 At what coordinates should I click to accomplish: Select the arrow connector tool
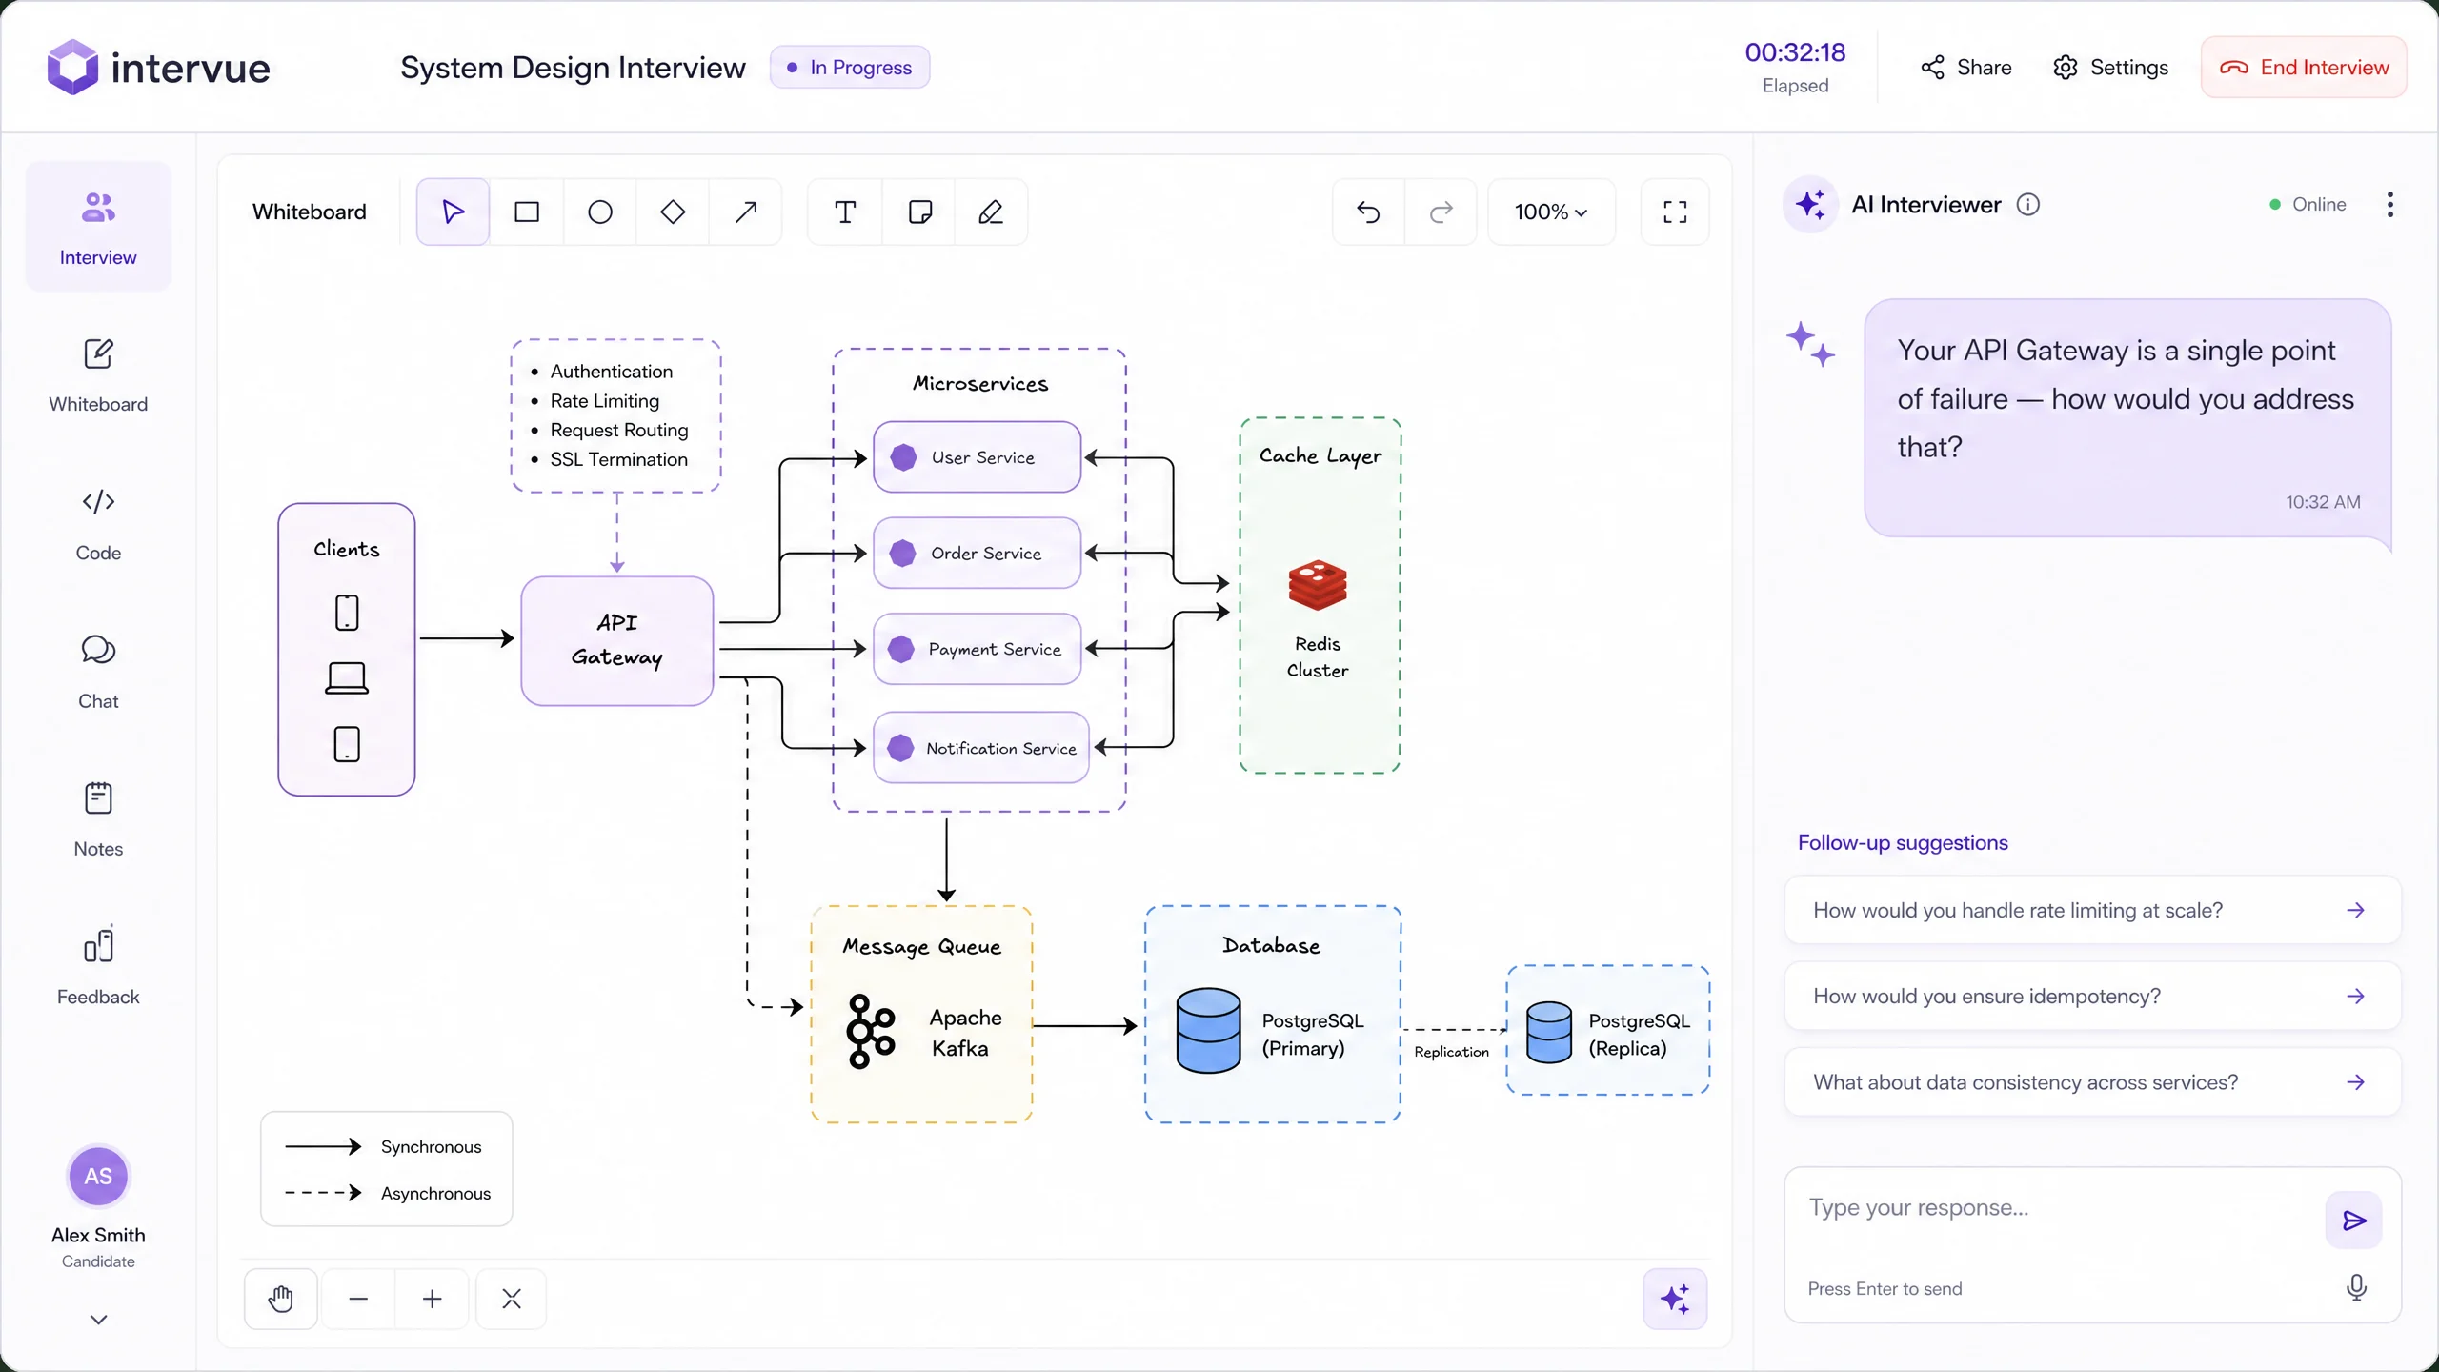[746, 212]
